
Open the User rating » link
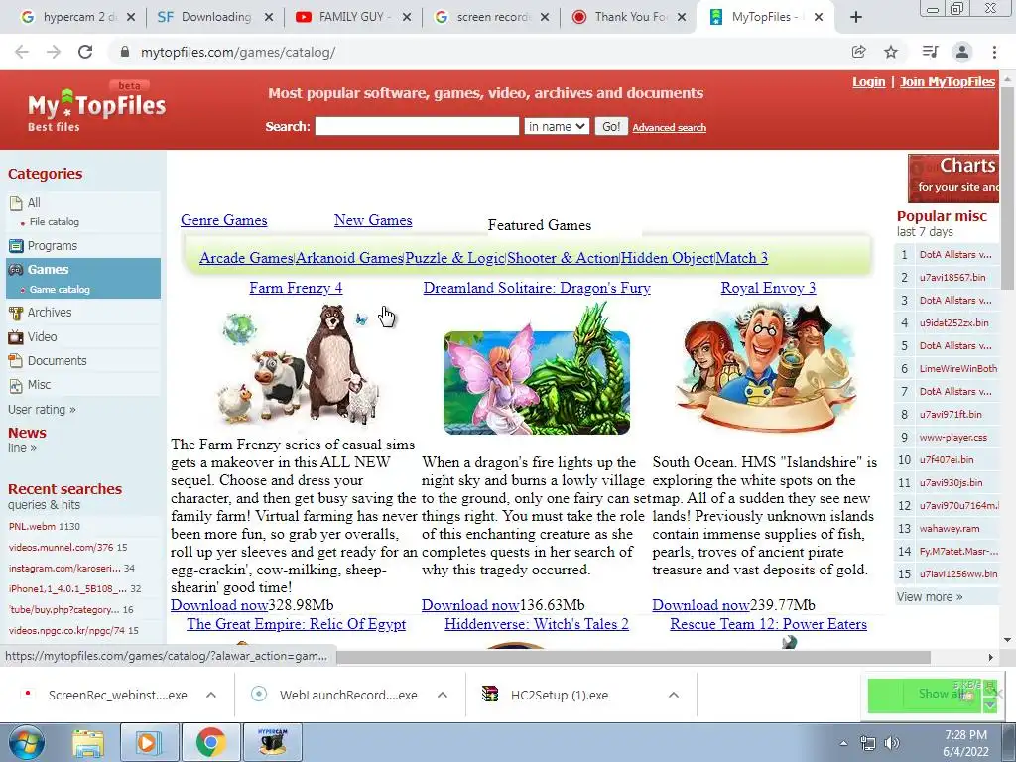pyautogui.click(x=42, y=410)
